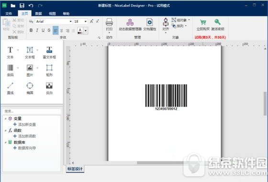Open Document Properties (文档属性)
The width and height of the screenshot is (268, 182).
point(149,25)
